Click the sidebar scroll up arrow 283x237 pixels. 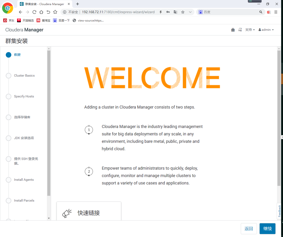click(x=49, y=49)
